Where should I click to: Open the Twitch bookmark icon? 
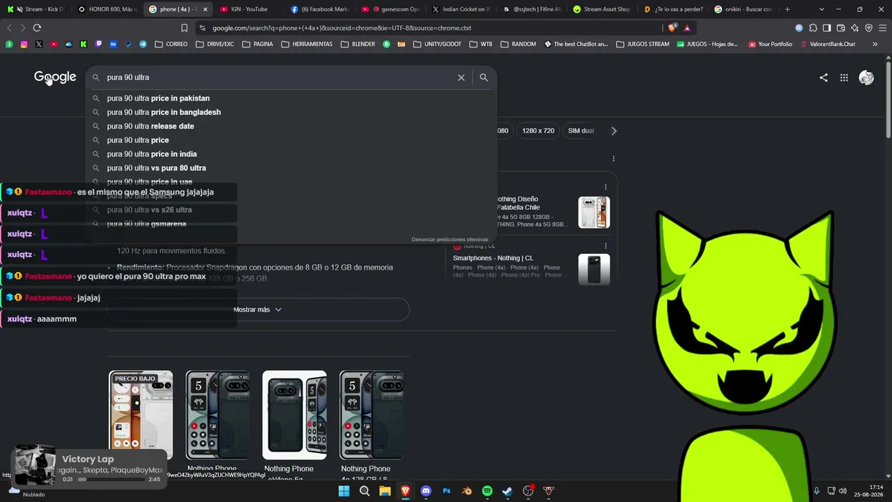(x=98, y=44)
